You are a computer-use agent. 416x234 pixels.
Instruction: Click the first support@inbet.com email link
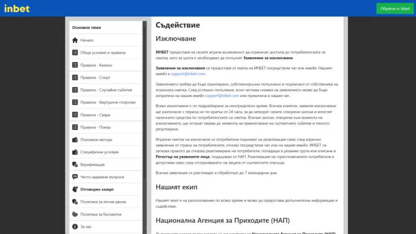point(188,74)
